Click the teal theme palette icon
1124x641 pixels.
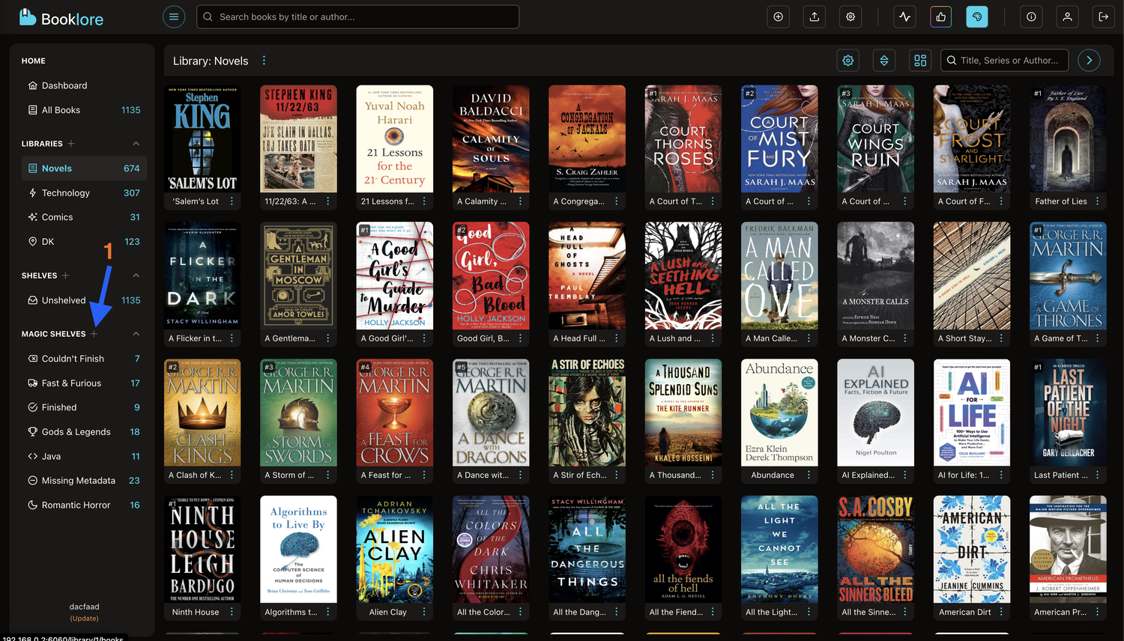coord(977,16)
